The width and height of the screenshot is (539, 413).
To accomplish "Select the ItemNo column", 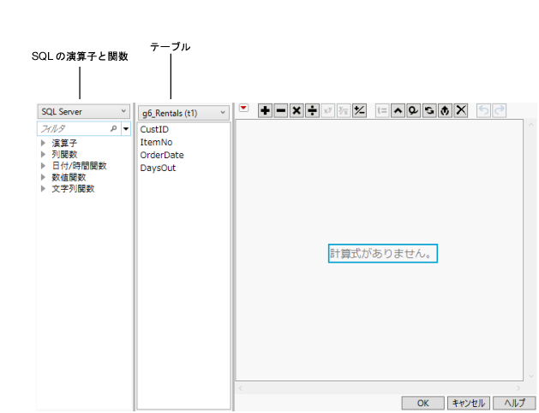I will [156, 142].
